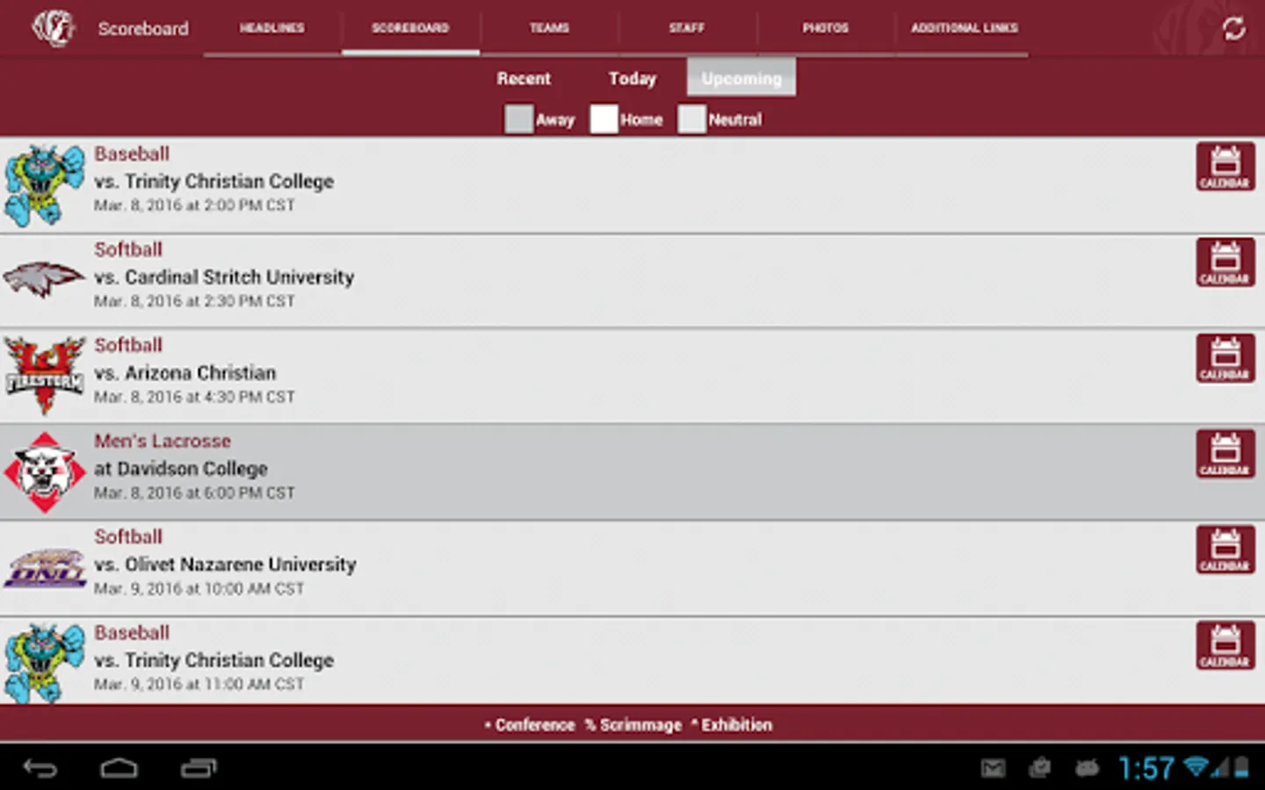Image resolution: width=1265 pixels, height=790 pixels.
Task: Tap Trinity Christian logo in Mar. 9 baseball row
Action: click(x=44, y=664)
